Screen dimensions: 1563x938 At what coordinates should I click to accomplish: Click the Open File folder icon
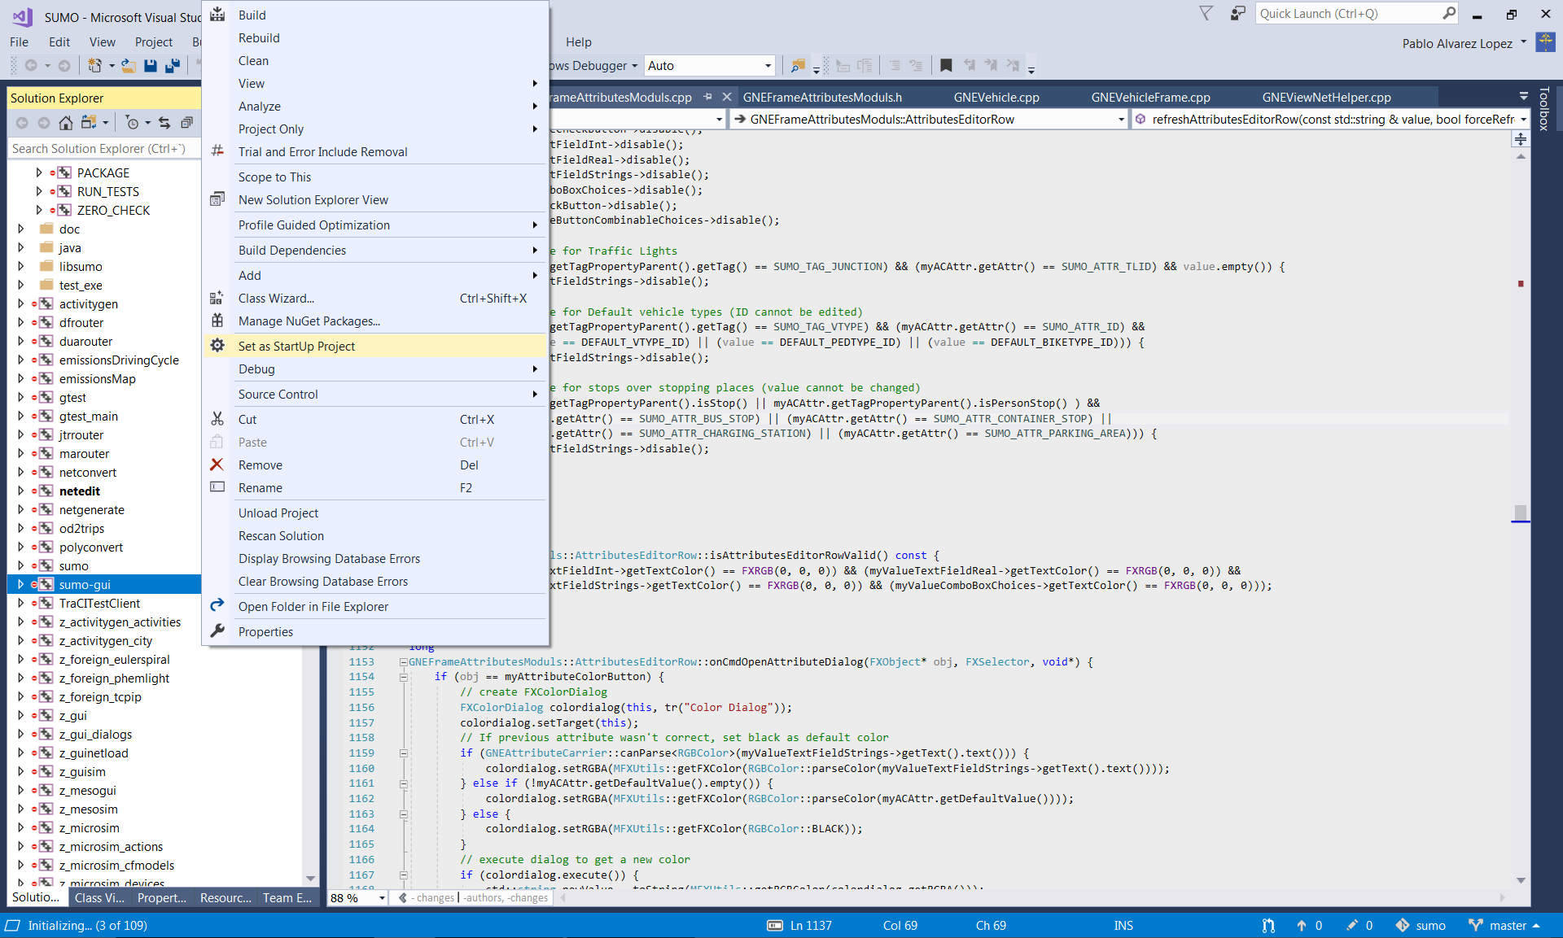128,65
